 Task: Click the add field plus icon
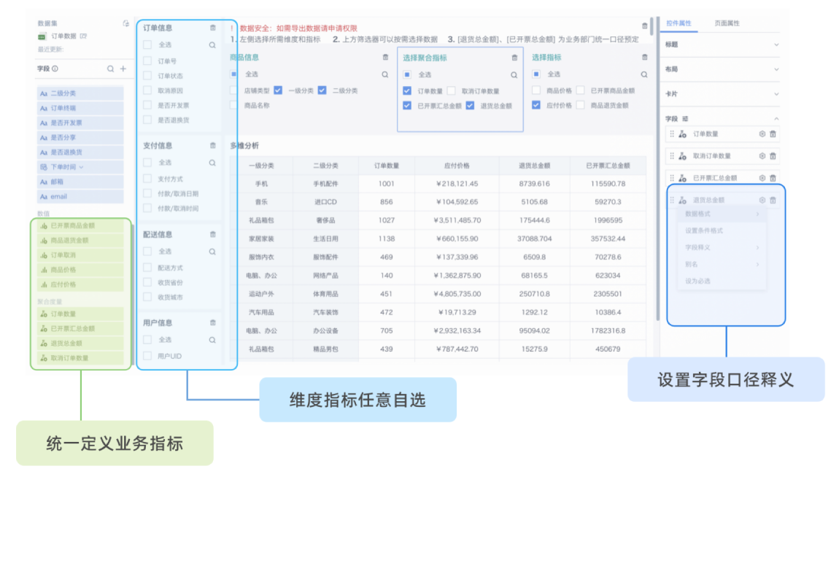tap(123, 69)
